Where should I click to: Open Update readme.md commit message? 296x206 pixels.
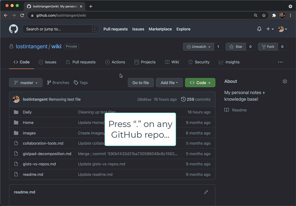(x=95, y=174)
